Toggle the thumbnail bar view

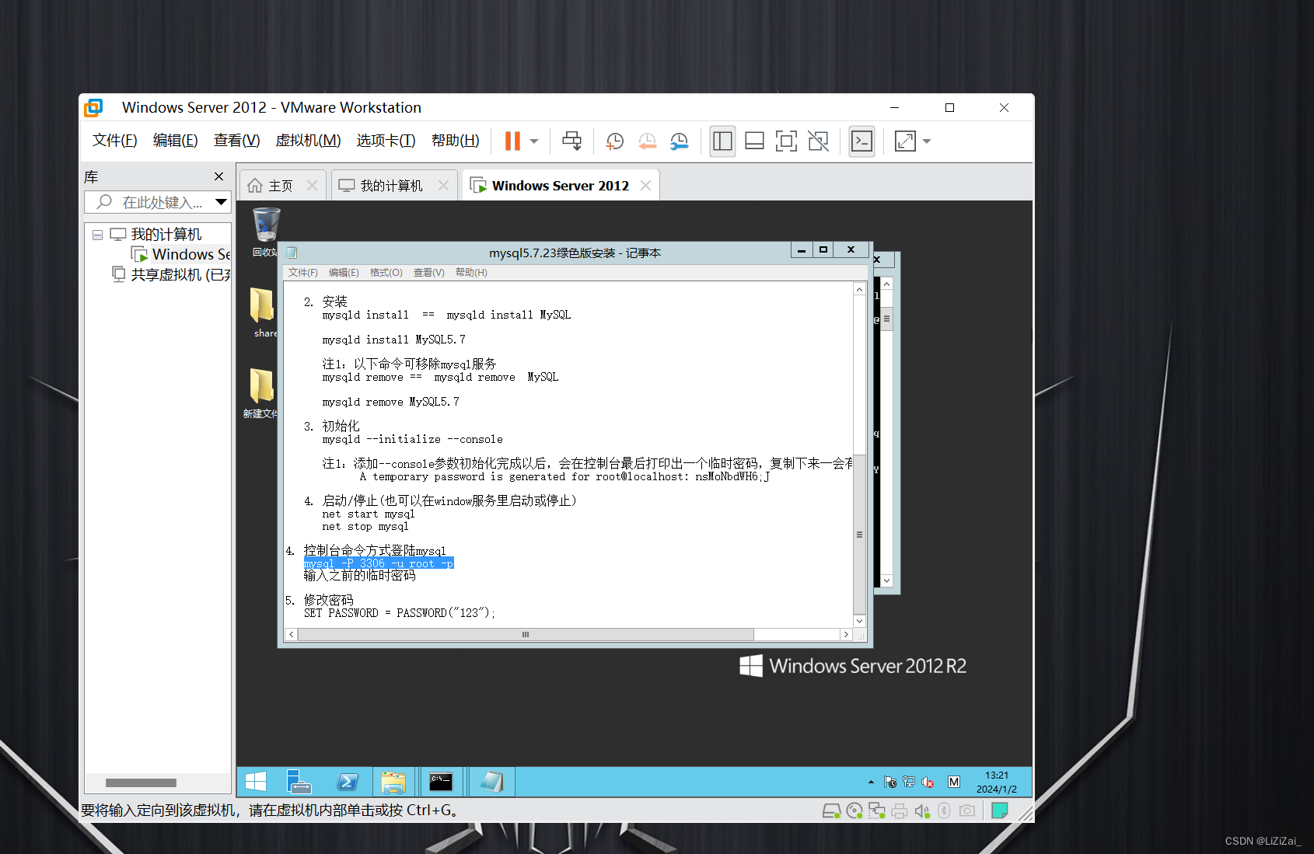(x=754, y=141)
